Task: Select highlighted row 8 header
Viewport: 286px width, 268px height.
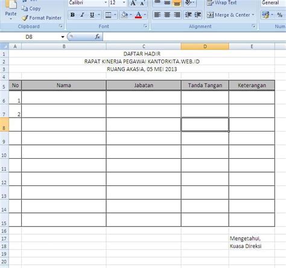Action: [4, 124]
